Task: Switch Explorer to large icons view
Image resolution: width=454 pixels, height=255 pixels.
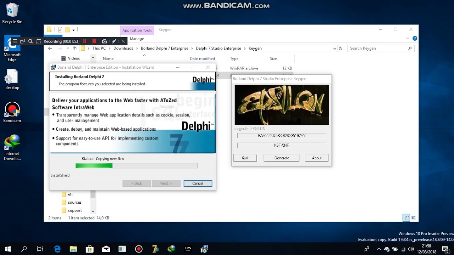Action: click(414, 218)
